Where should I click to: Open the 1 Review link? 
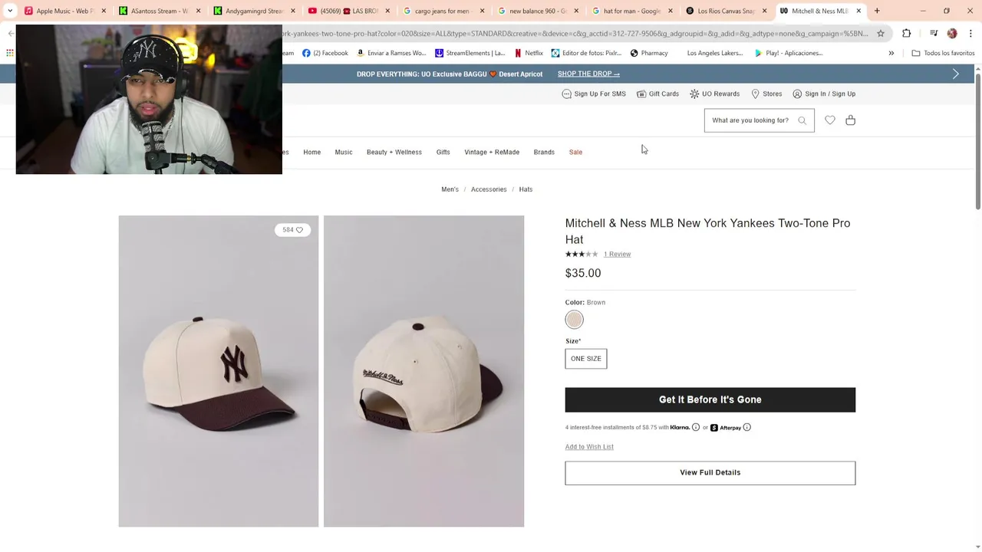(617, 255)
